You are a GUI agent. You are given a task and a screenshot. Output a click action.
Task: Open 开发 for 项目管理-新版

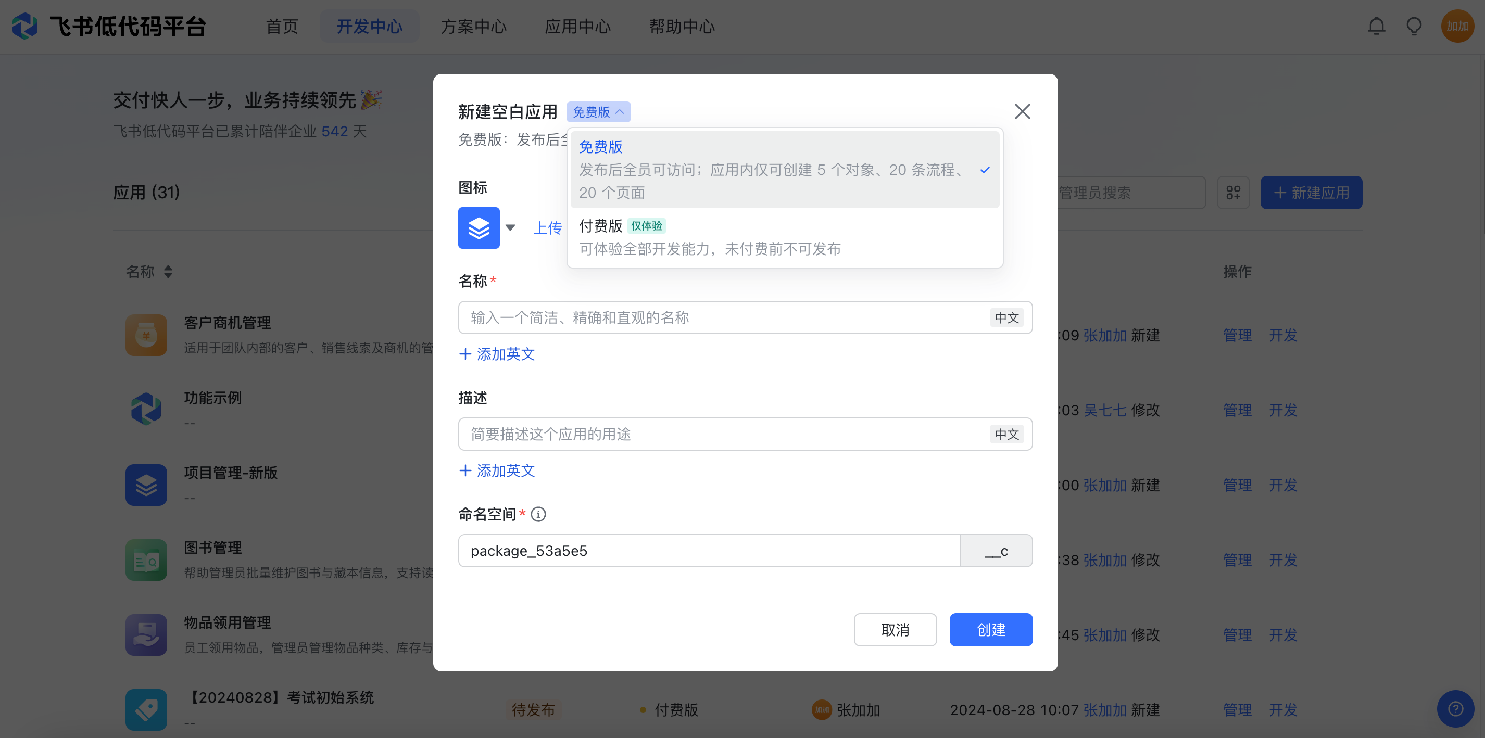[1282, 485]
